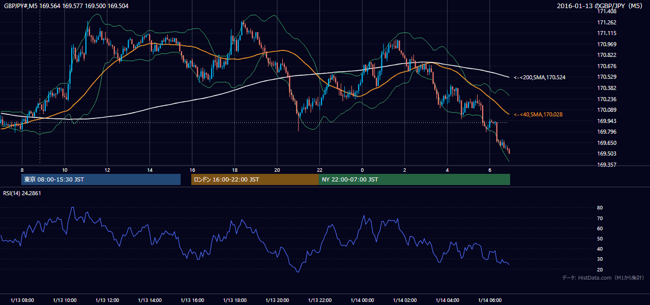Click the '1/13 20:00' bottom time label
The height and width of the screenshot is (305, 650).
tap(277, 300)
